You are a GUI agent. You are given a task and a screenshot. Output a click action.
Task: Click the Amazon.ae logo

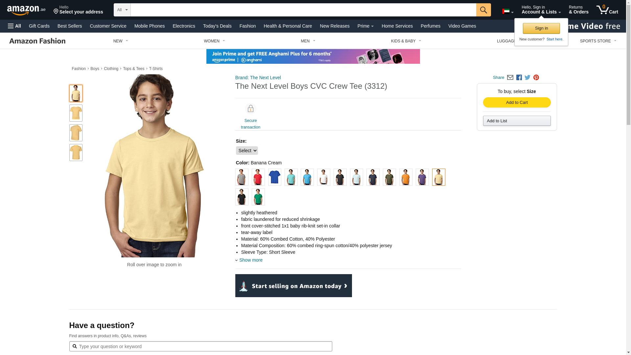click(x=26, y=10)
